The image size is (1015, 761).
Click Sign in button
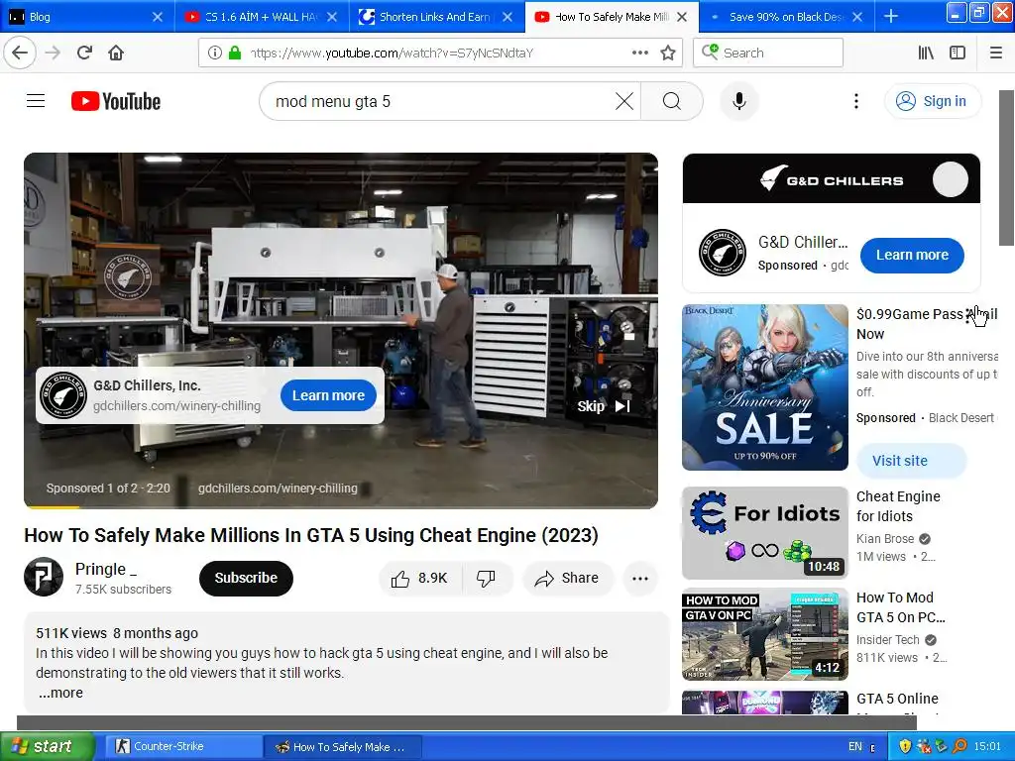[x=933, y=101]
